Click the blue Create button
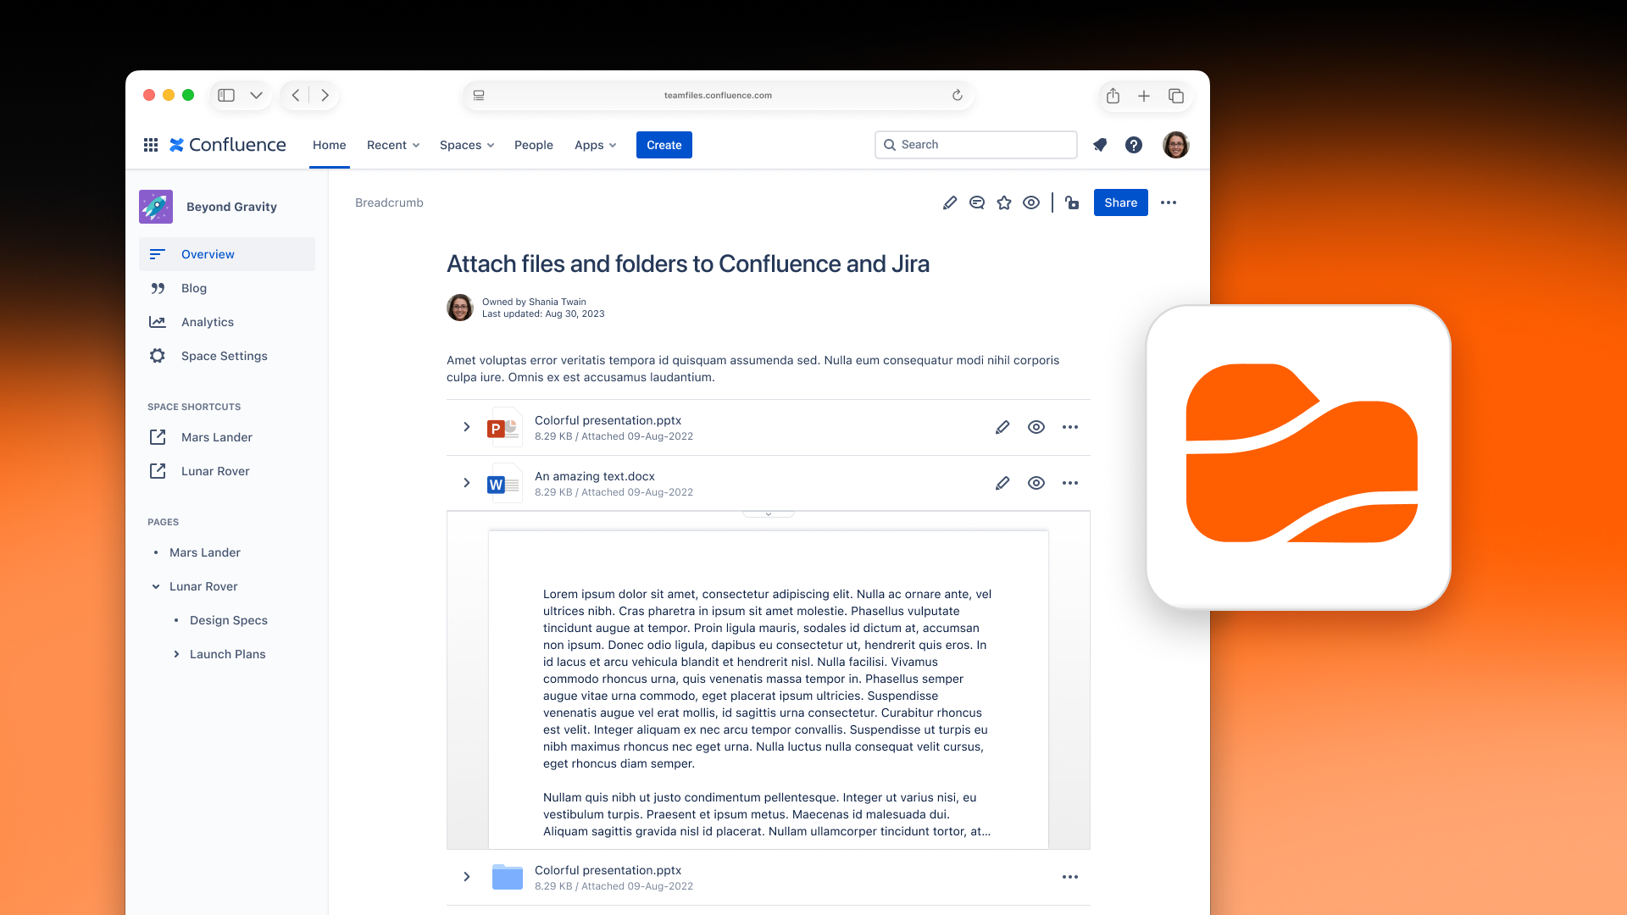Screen dimensions: 1627x915 click(664, 145)
